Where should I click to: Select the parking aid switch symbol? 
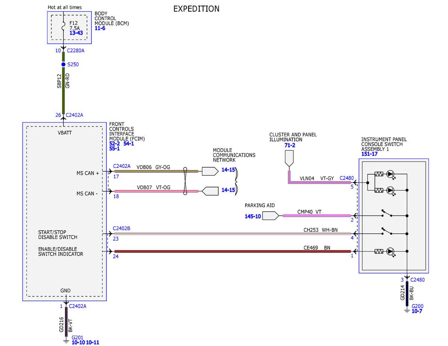point(387,213)
